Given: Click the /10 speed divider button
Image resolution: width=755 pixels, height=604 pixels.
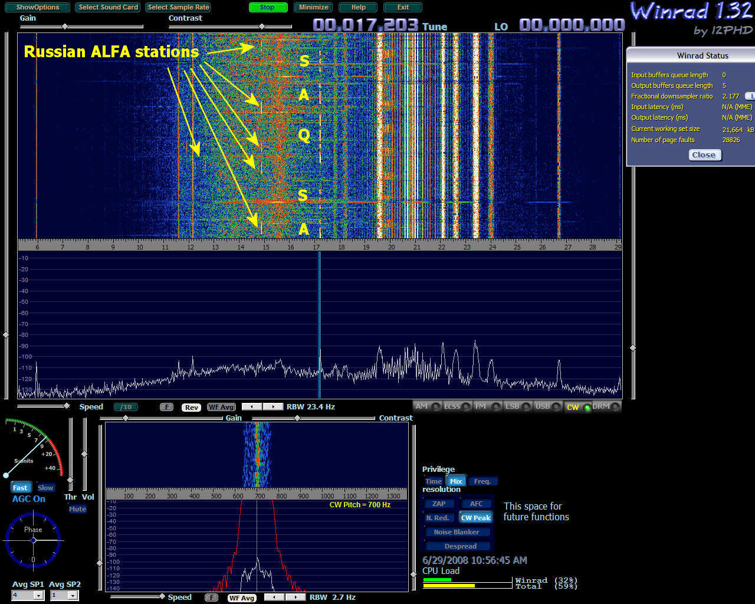Looking at the screenshot, I should click(x=126, y=407).
